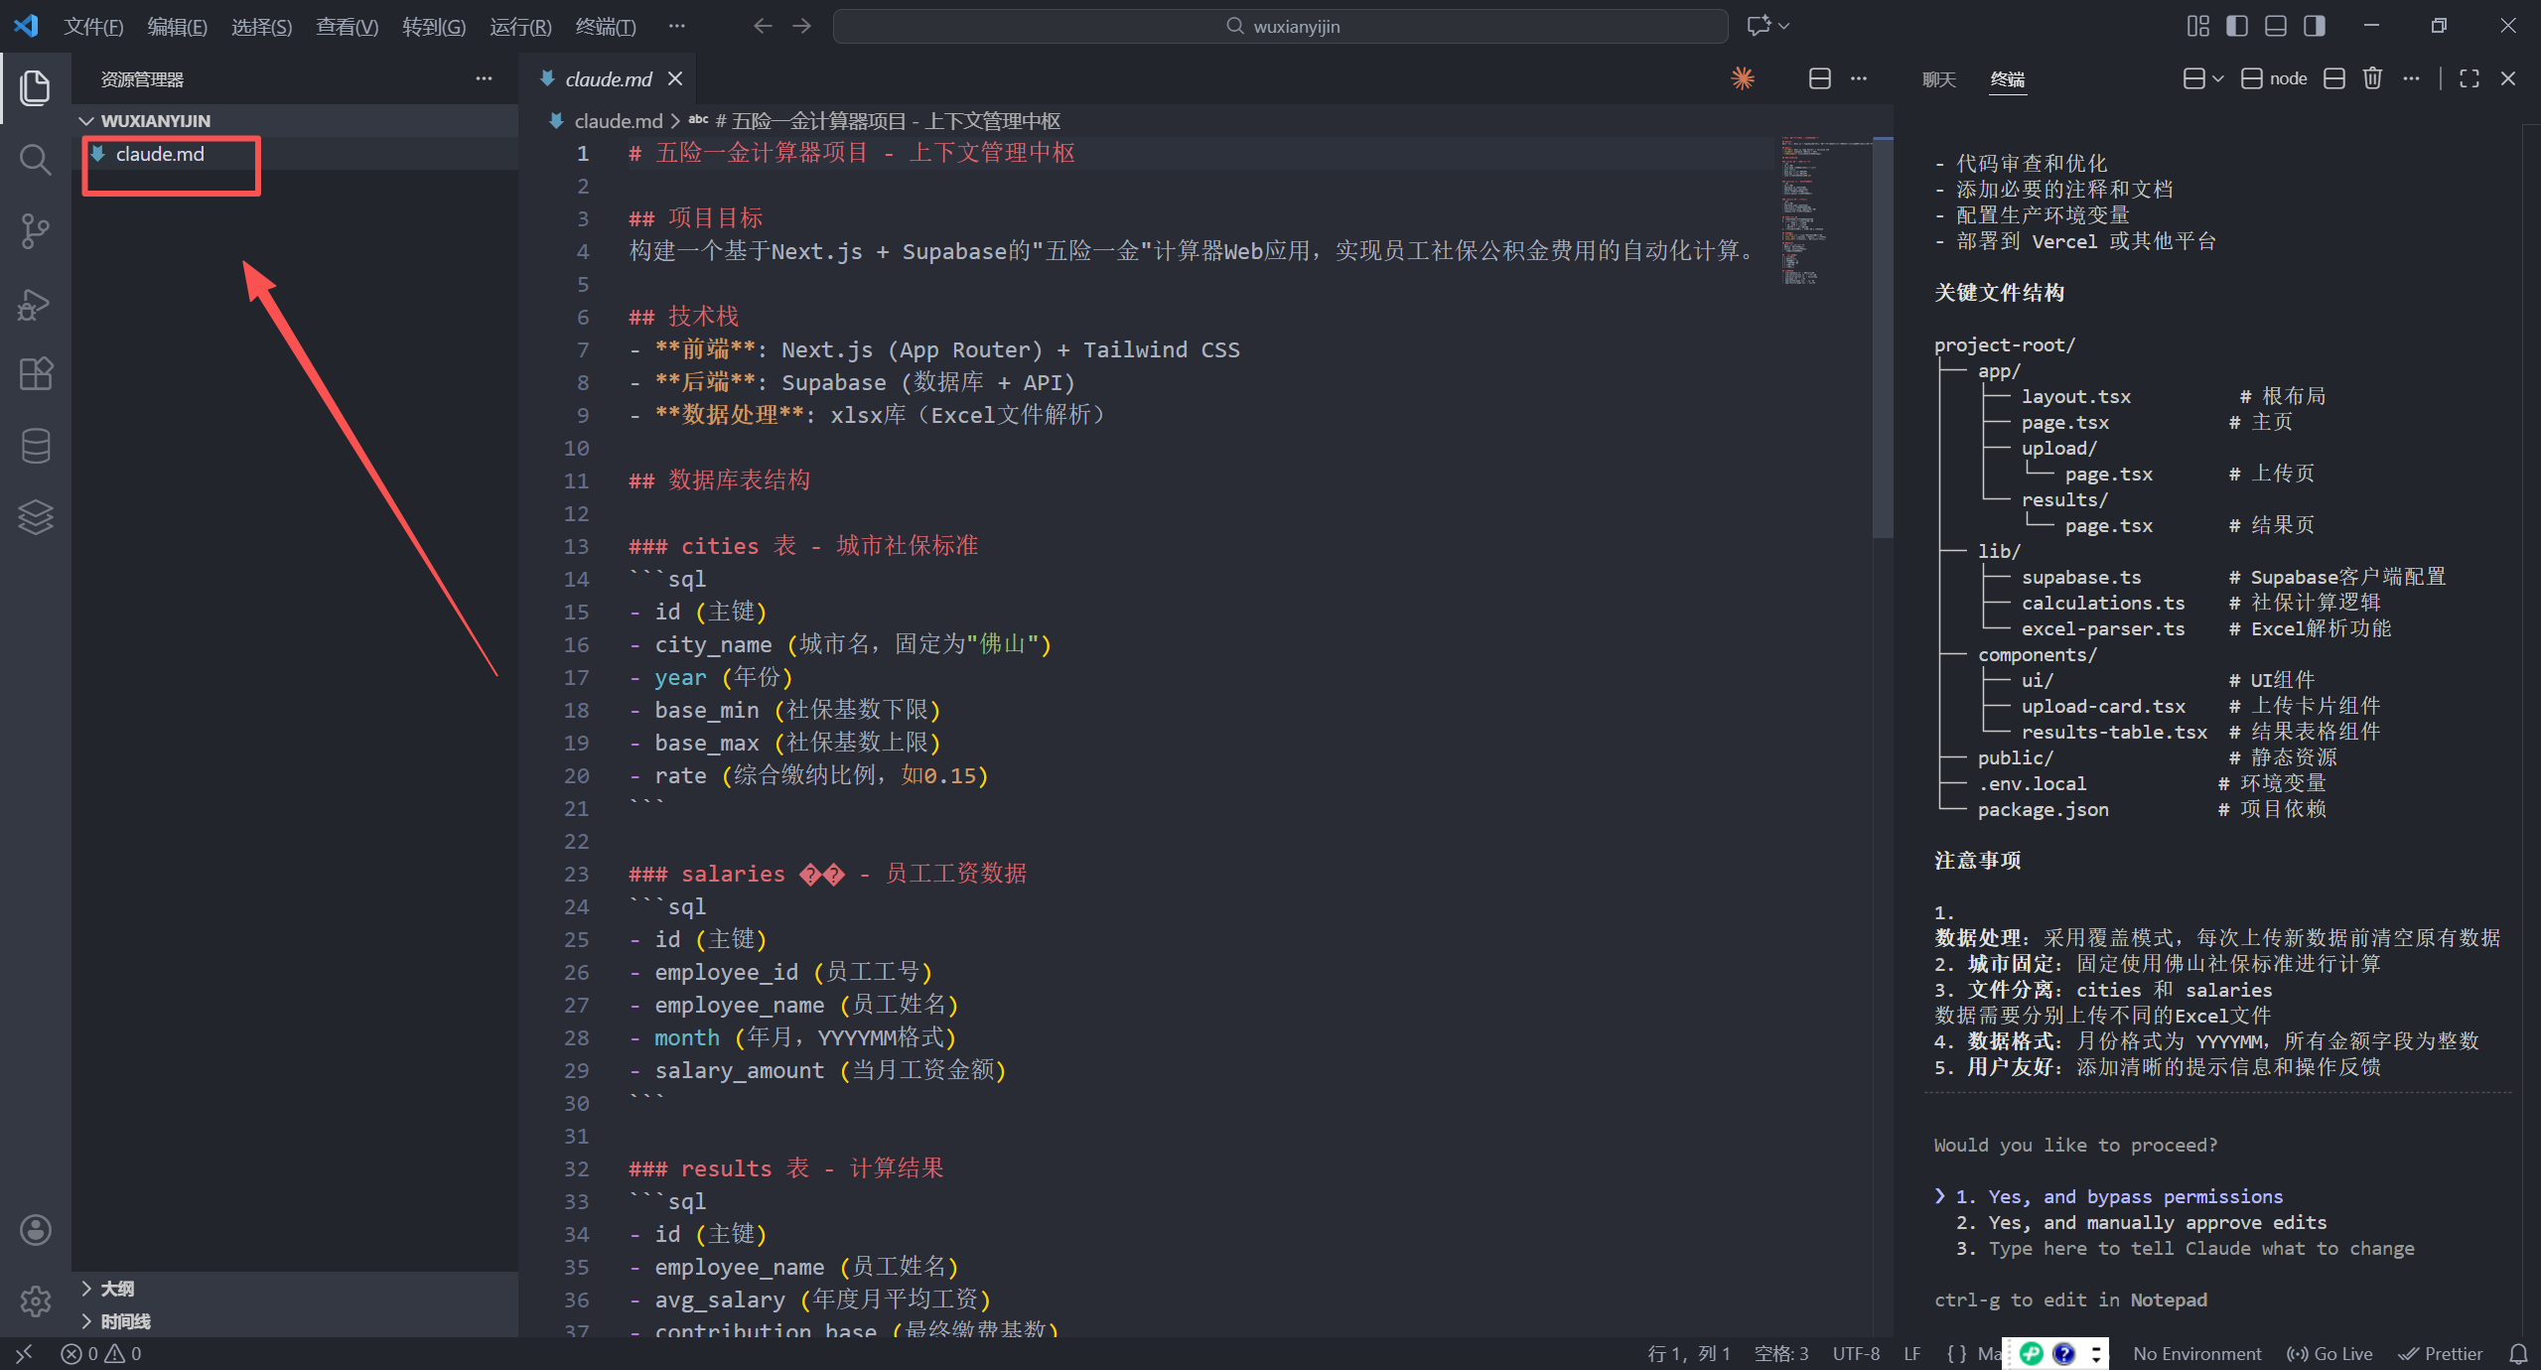Click the wuxianyijin command center search box
The width and height of the screenshot is (2541, 1370).
1280,26
